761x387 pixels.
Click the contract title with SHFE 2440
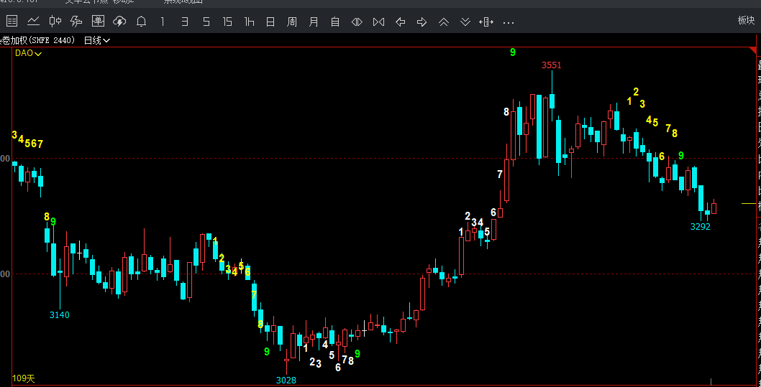(x=38, y=41)
